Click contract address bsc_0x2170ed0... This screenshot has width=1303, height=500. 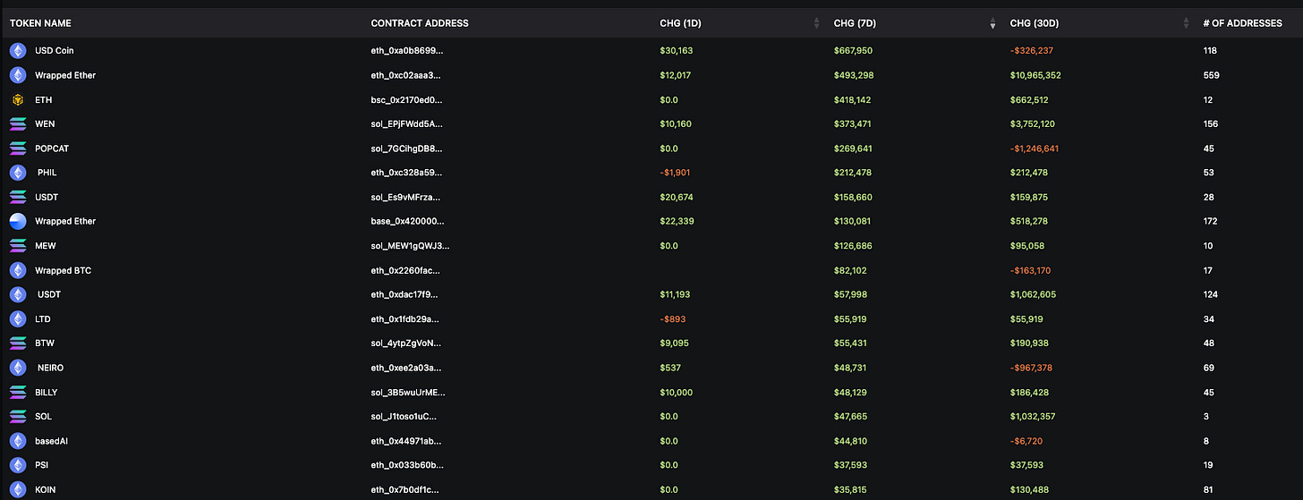[406, 100]
